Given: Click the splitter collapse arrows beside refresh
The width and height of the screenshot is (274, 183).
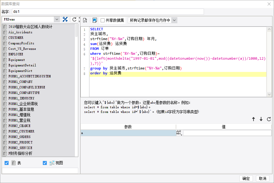Looking at the screenshot, I should pos(79,19).
